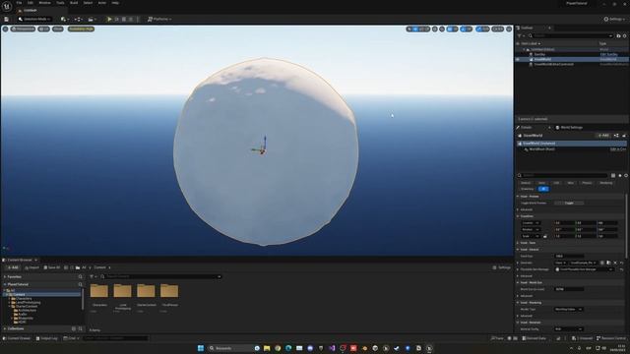Click Add component button in Details
The height and width of the screenshot is (354, 630).
pyautogui.click(x=603, y=136)
